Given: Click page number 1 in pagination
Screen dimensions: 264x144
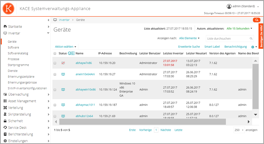Looking at the screenshot, I should pos(156,130).
